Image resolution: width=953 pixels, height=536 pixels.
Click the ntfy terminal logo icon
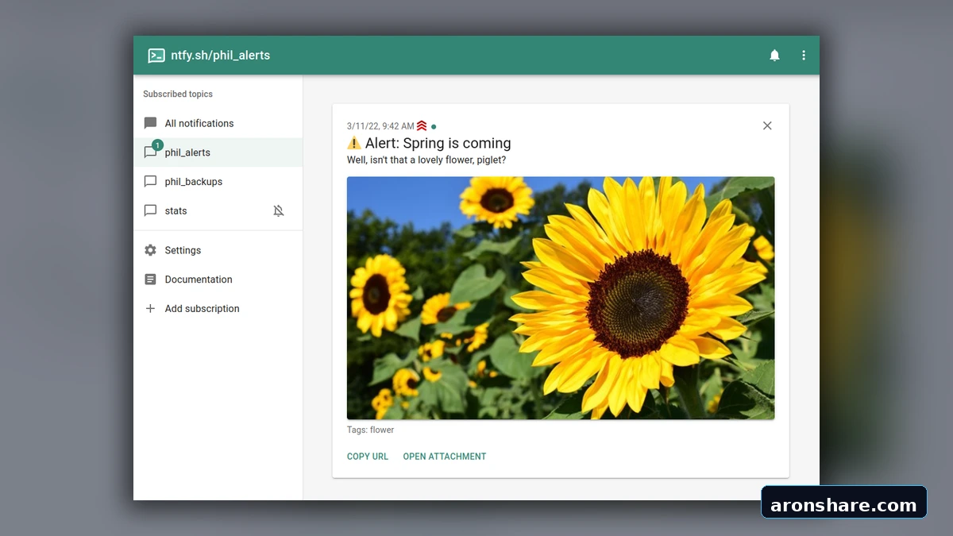(156, 56)
